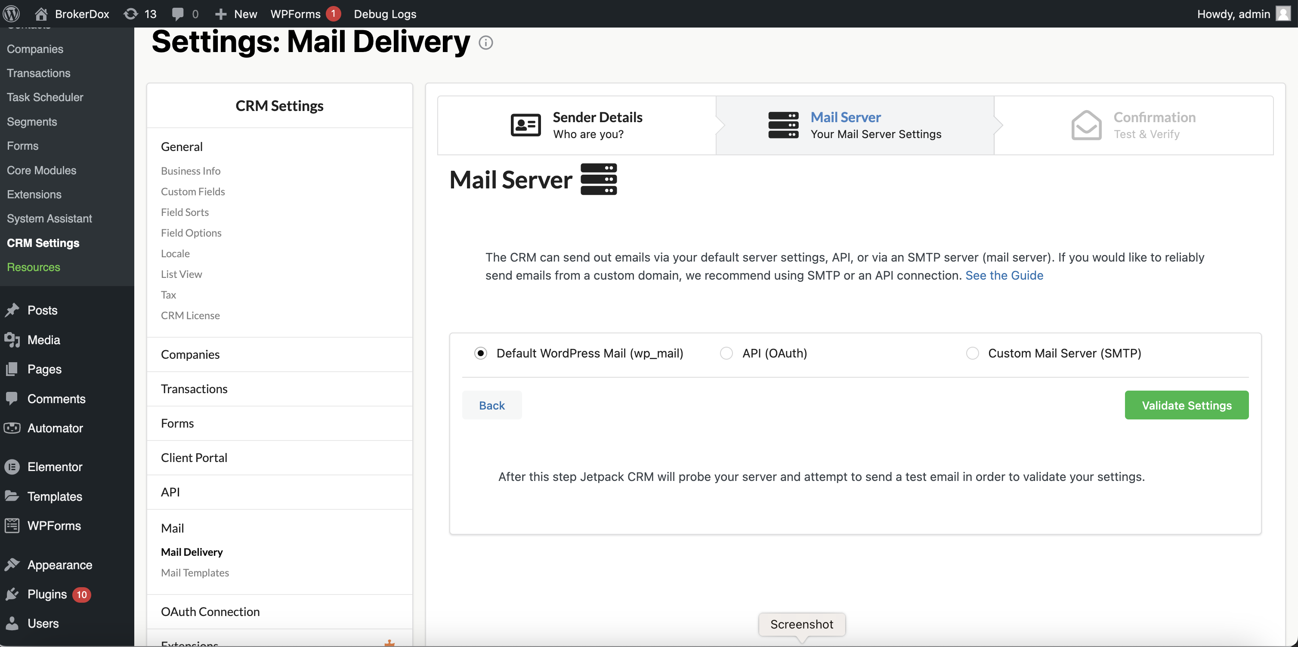Click the Back button

(491, 405)
